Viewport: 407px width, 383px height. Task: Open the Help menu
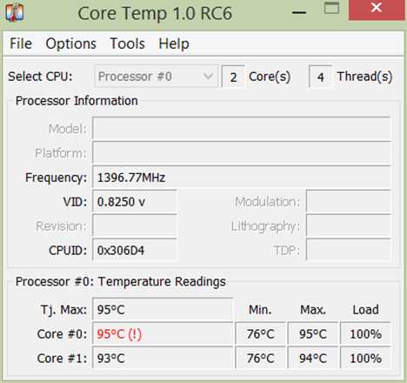[174, 44]
